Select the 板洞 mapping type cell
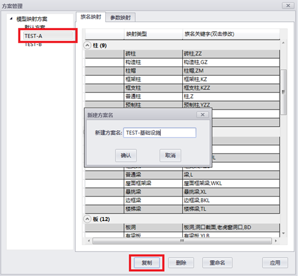298x276 pixels. [153, 227]
